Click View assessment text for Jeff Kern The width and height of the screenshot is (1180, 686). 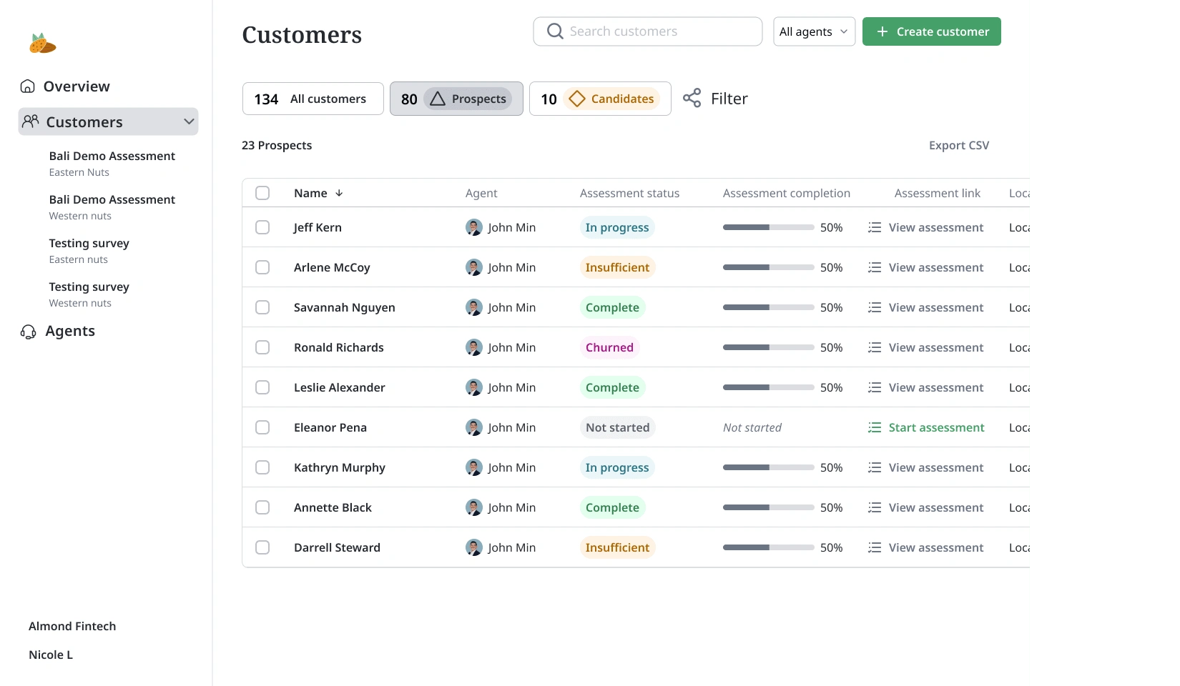(936, 227)
